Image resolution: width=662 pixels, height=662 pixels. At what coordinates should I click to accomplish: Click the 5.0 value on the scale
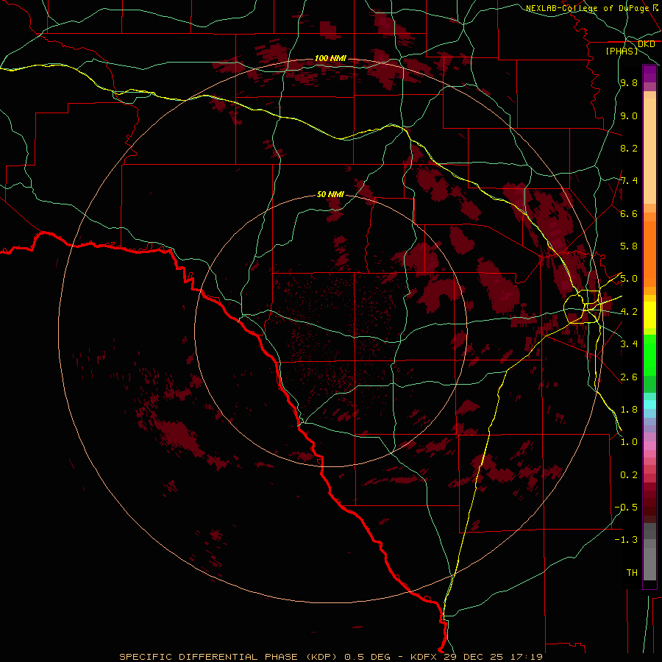(629, 279)
